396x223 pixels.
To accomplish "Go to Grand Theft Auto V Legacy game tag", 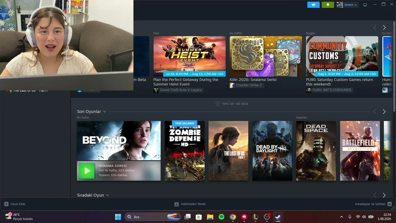I will (x=181, y=90).
